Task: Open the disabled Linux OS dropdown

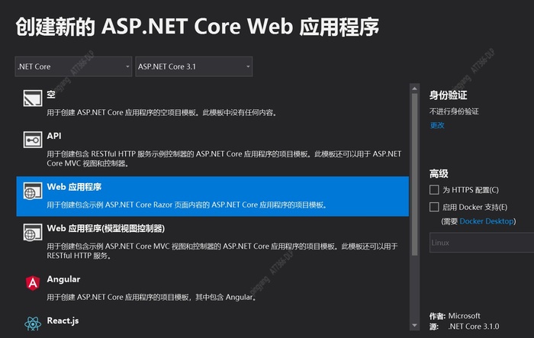Action: coord(481,243)
